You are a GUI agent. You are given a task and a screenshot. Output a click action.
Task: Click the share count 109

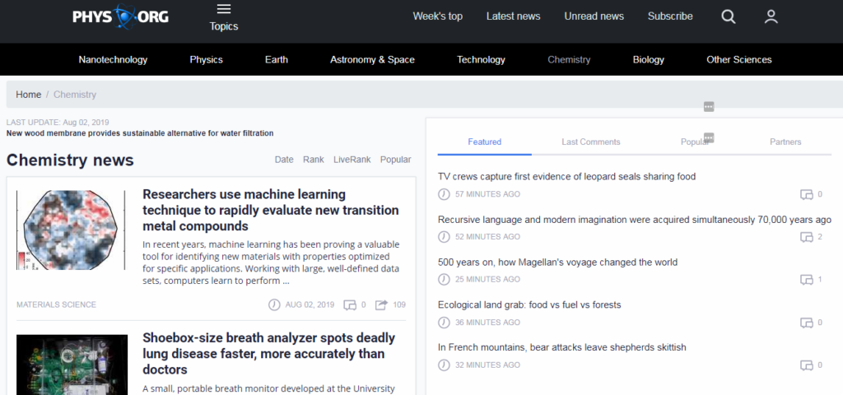coord(399,304)
